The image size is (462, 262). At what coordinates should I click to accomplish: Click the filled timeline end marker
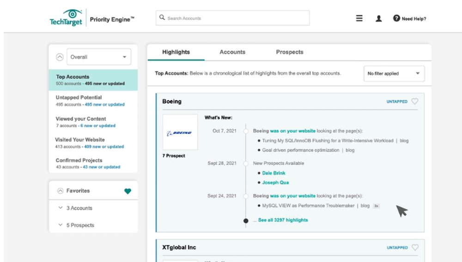click(246, 221)
